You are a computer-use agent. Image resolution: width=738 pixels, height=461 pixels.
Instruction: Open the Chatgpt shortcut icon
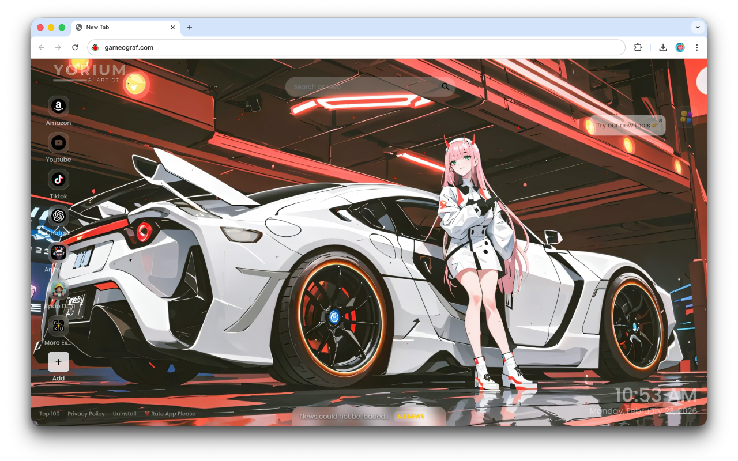pos(58,216)
